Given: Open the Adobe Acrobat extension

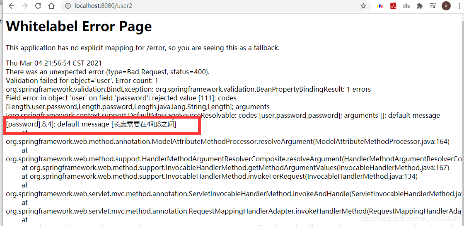Looking at the screenshot, I should pyautogui.click(x=393, y=6).
